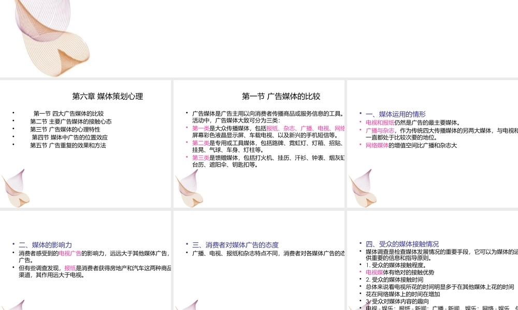
Task: Click the line 第二节 主要广告媒体的接触心态
Action: [70, 121]
